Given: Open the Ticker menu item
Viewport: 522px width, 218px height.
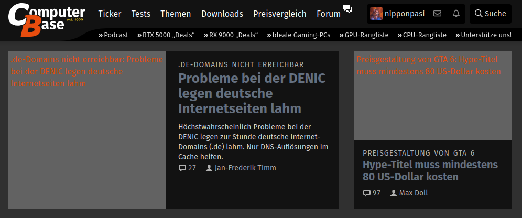Looking at the screenshot, I should (110, 14).
